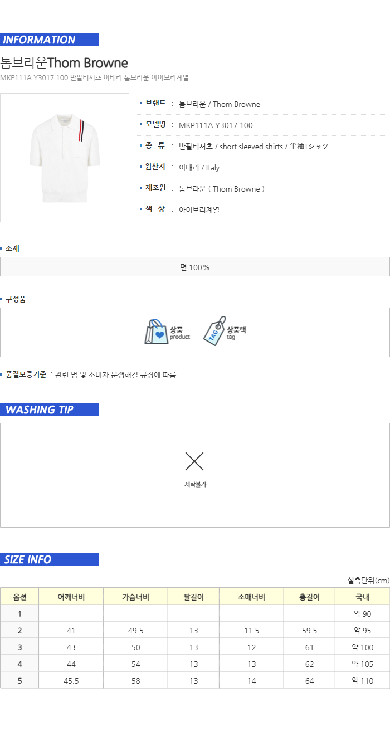Click the 면 100% material box
Screen dimensions: 390x736
(195, 267)
